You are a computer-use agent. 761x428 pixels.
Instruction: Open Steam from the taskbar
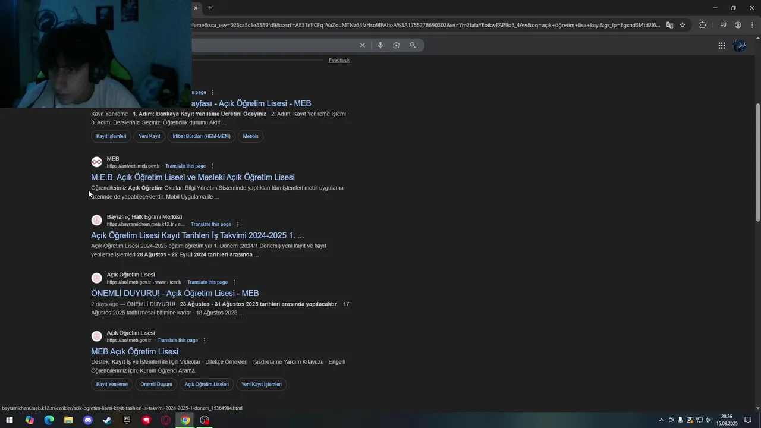[107, 420]
